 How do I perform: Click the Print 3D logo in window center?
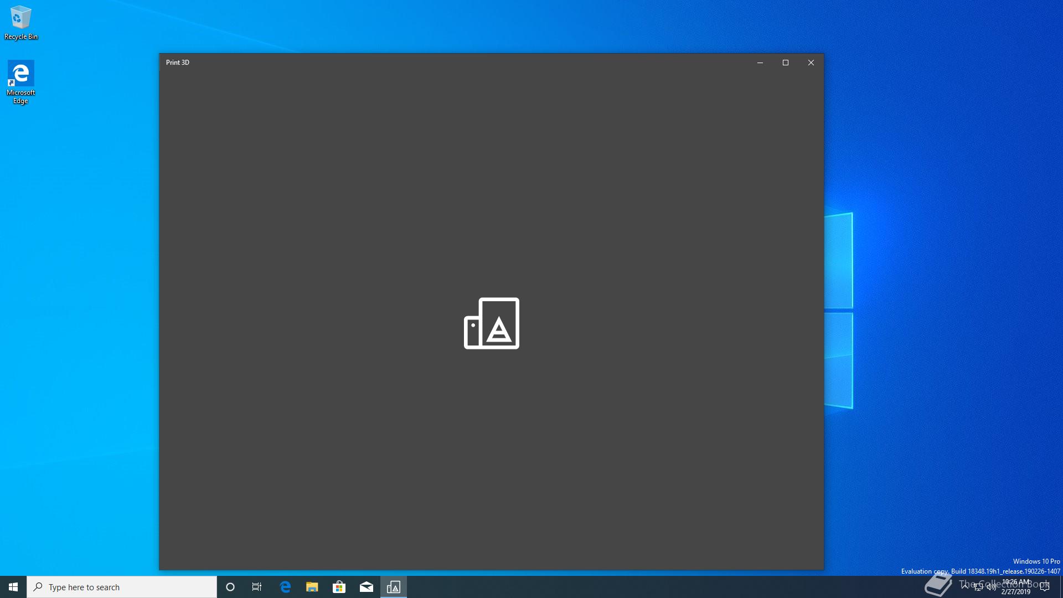(492, 323)
